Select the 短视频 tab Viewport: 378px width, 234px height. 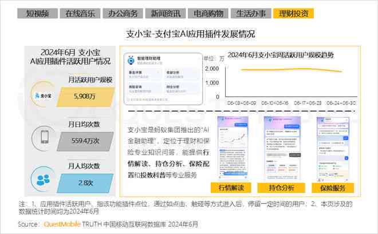[38, 13]
